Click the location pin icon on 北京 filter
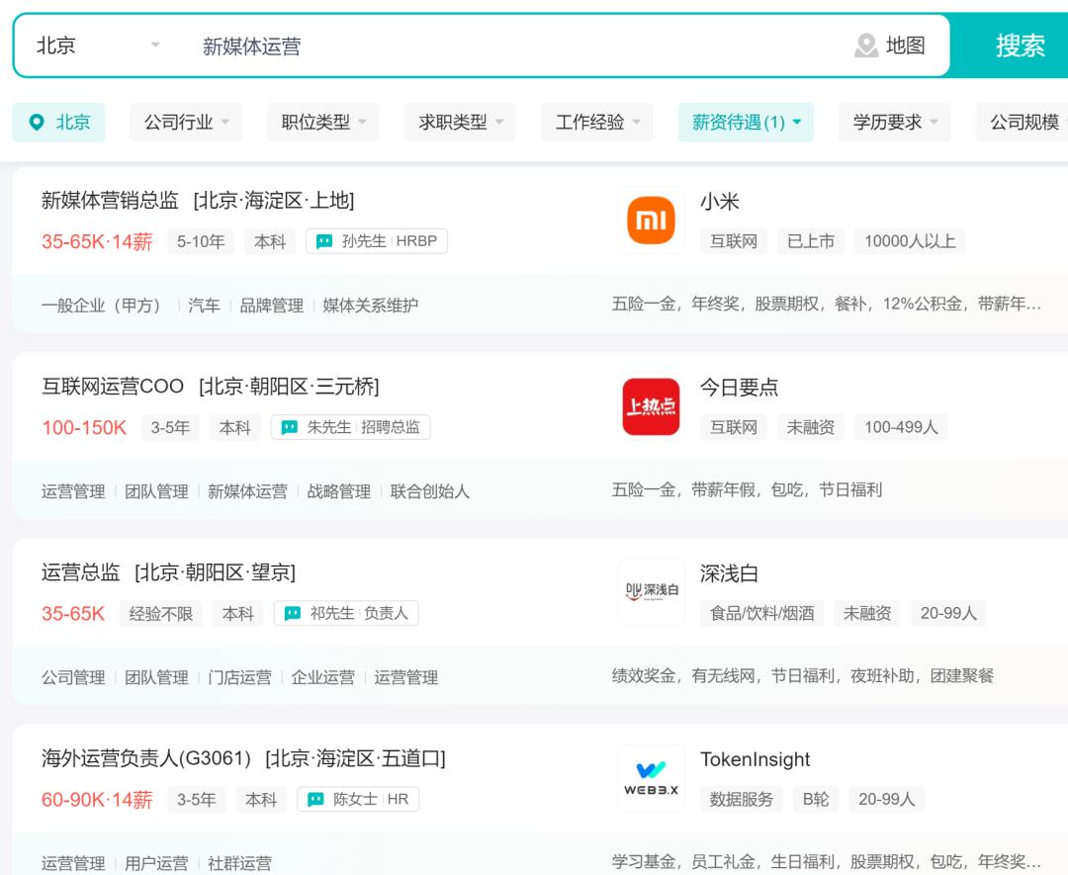This screenshot has height=875, width=1068. tap(37, 123)
